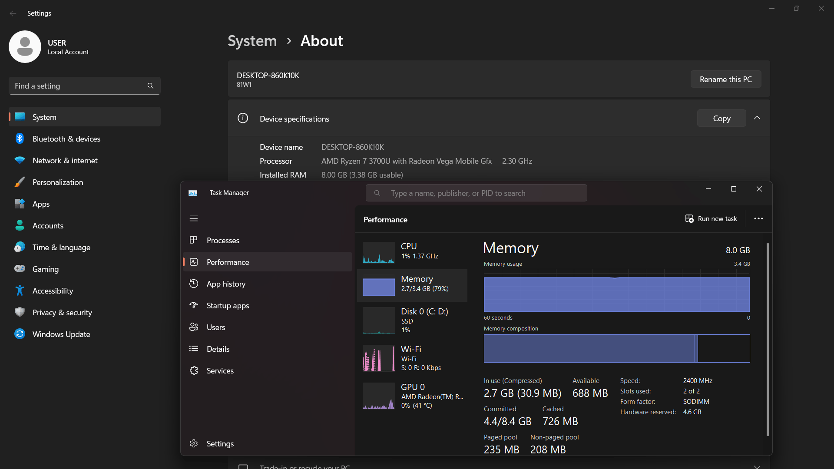This screenshot has width=834, height=469.
Task: Open Windows Update settings
Action: click(85, 334)
